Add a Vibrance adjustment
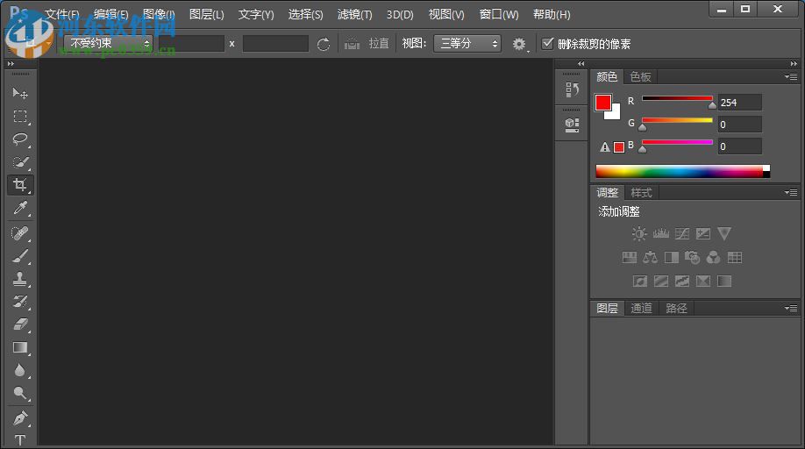 click(x=723, y=234)
